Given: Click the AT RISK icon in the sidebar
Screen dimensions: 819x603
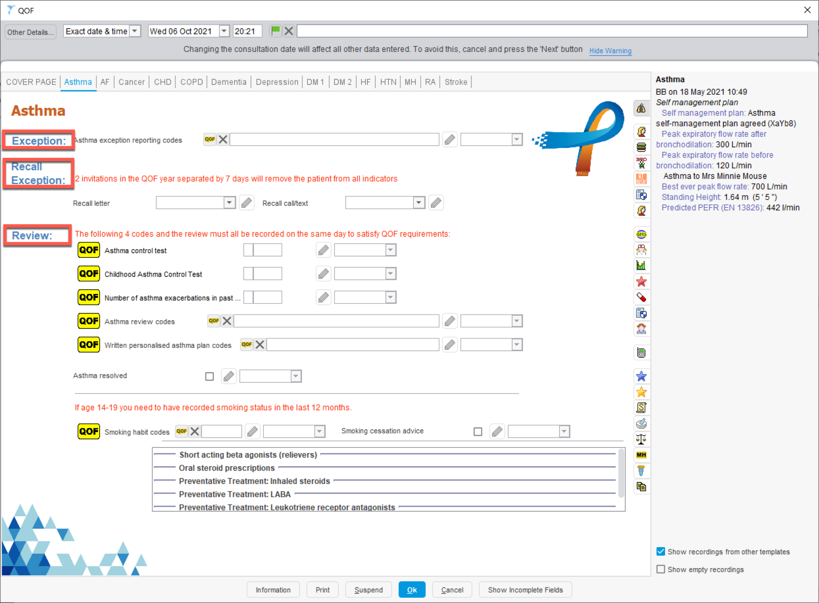Looking at the screenshot, I should [642, 179].
